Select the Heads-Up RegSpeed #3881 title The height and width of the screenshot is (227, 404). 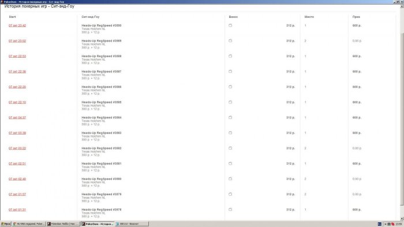click(101, 163)
